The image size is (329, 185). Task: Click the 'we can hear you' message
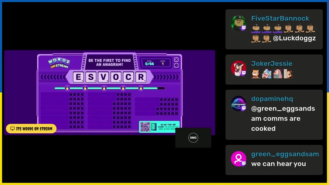pos(279,164)
